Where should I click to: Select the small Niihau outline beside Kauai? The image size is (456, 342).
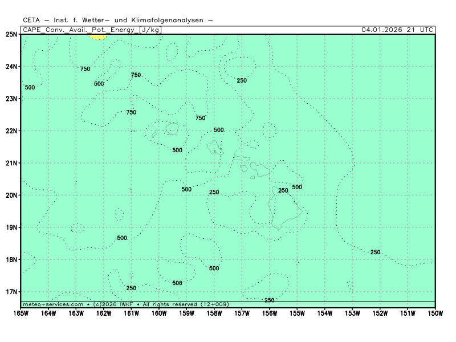pos(154,135)
